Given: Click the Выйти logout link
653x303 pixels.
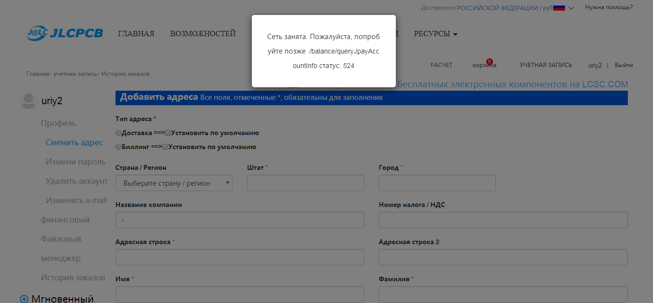Looking at the screenshot, I should tap(624, 65).
